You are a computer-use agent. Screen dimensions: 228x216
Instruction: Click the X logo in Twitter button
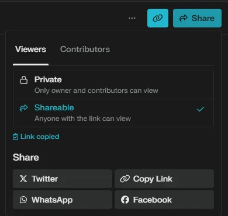click(x=23, y=179)
